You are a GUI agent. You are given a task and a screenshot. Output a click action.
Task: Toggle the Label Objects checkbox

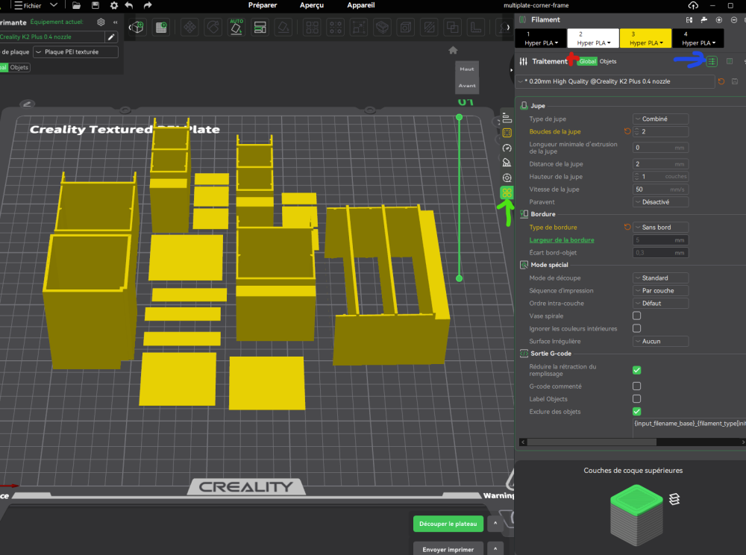pyautogui.click(x=636, y=399)
